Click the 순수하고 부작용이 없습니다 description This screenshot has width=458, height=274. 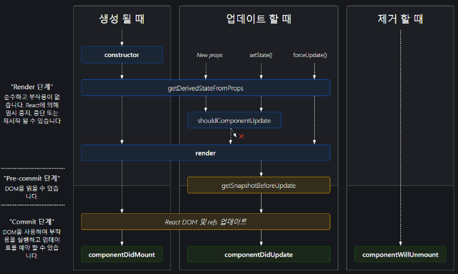coord(32,108)
